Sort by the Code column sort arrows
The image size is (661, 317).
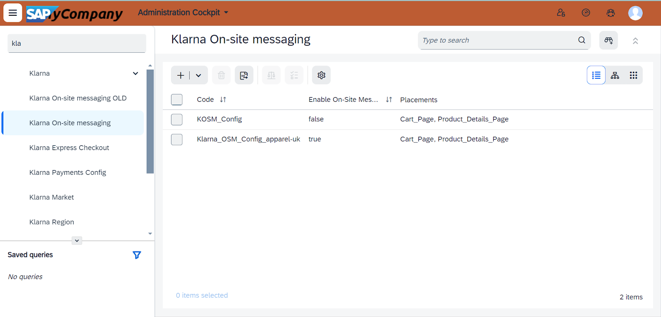(223, 99)
